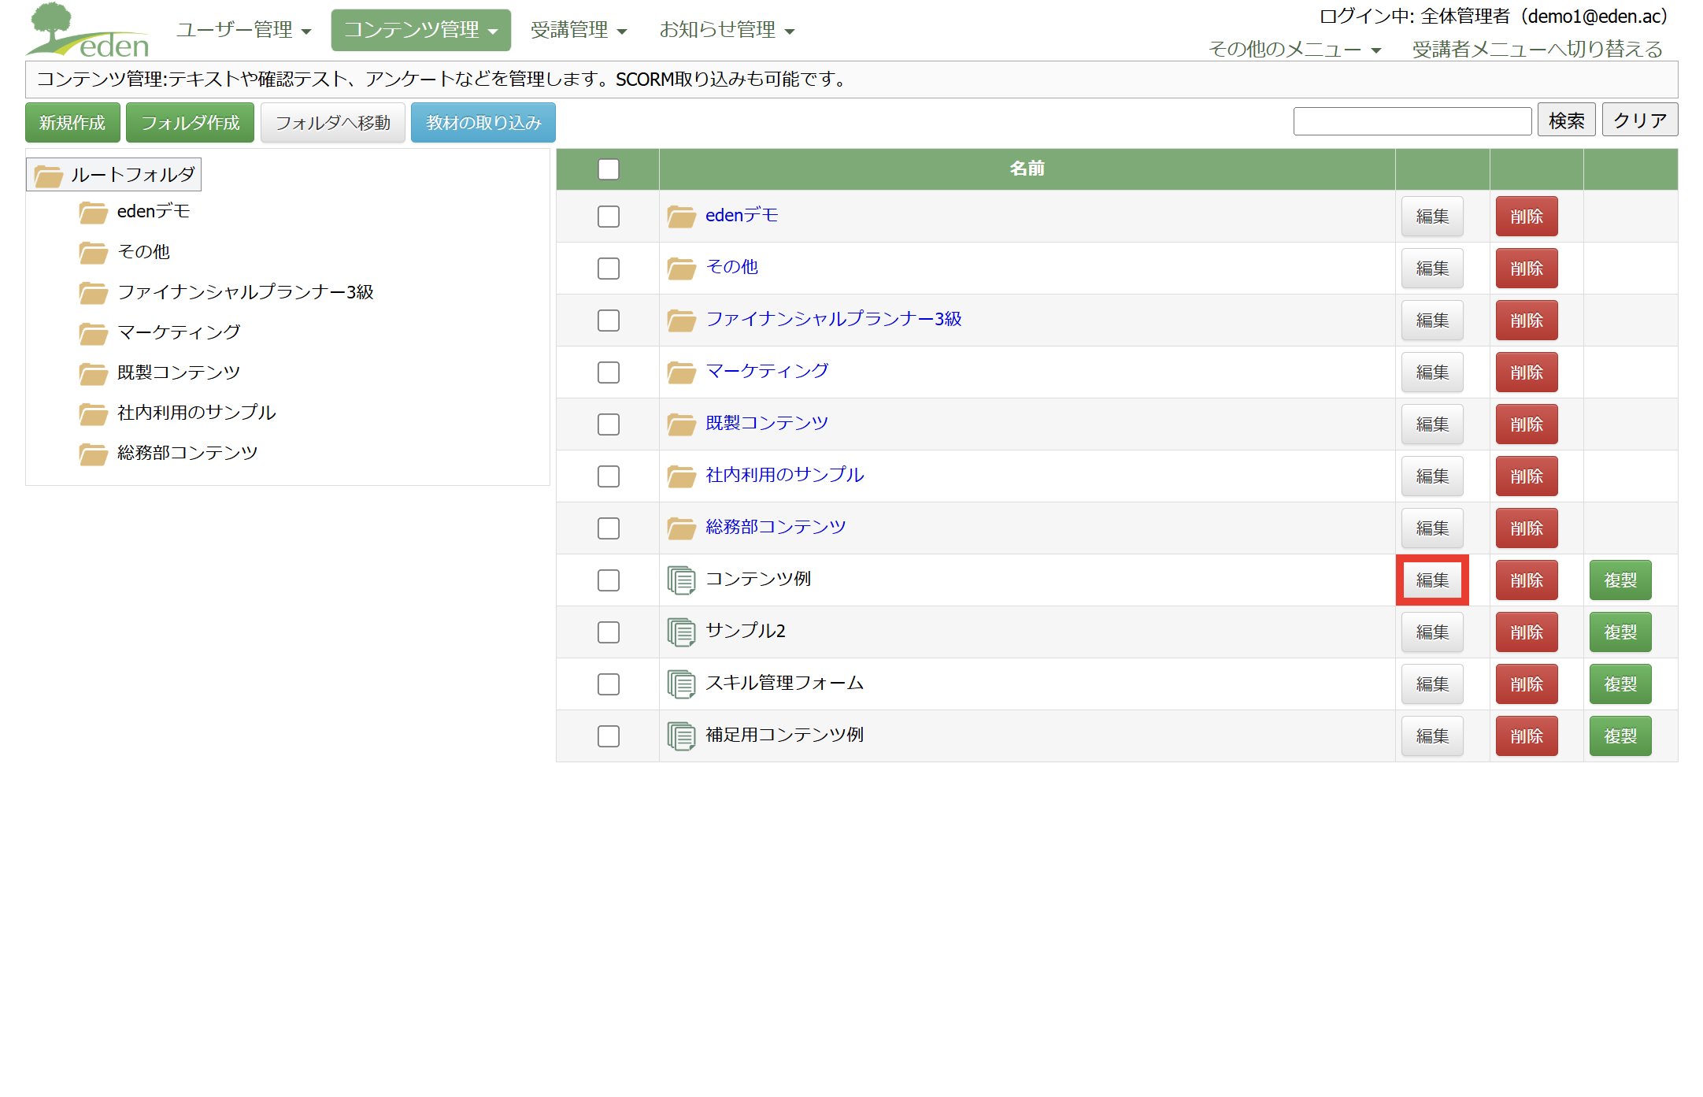Click 既製コンテンツ folder icon in table
1703x1097 pixels.
coord(681,424)
